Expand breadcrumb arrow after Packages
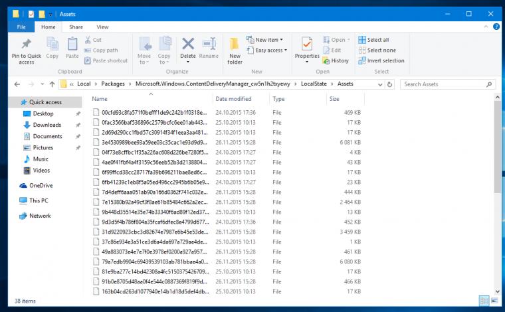Screen dimensions: 505x312 (x=130, y=84)
